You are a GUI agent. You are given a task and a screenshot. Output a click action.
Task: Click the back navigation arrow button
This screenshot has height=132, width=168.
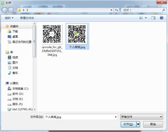tap(4, 10)
